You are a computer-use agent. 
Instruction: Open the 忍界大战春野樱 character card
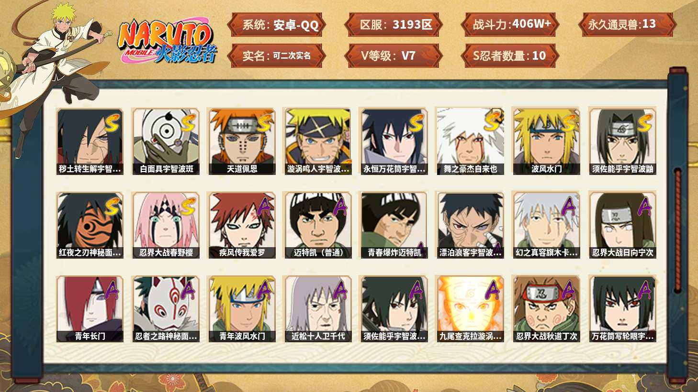166,225
